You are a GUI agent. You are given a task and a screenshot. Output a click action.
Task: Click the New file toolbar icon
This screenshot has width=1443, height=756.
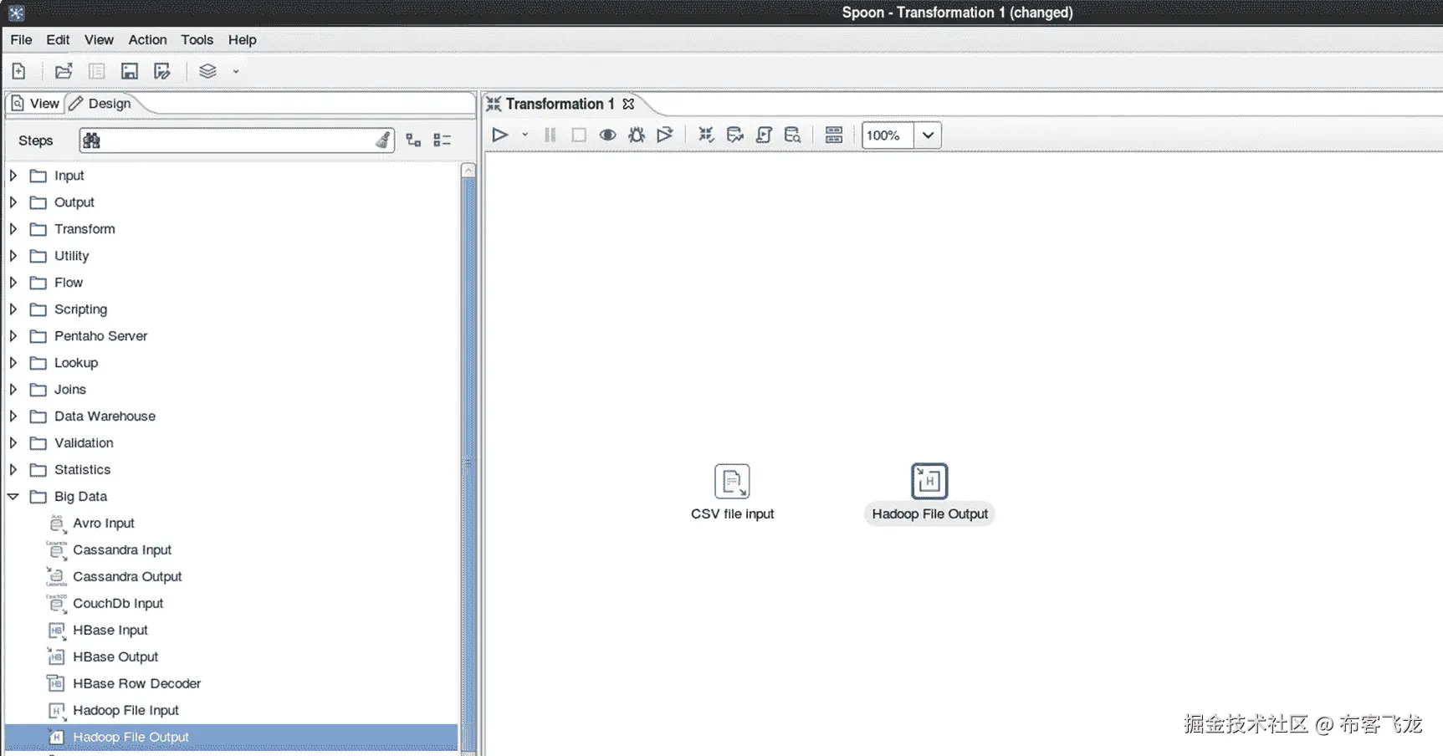tap(18, 71)
